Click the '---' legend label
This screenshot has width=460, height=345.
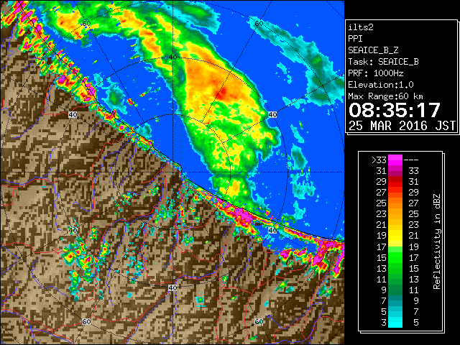tap(411, 160)
